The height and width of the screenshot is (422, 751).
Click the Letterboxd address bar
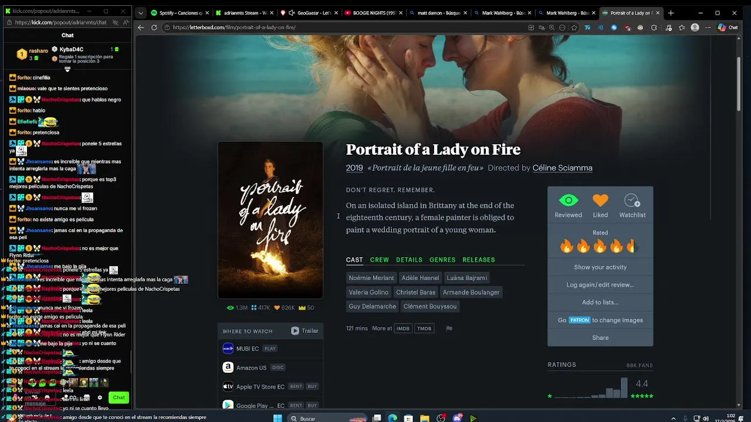(x=346, y=28)
